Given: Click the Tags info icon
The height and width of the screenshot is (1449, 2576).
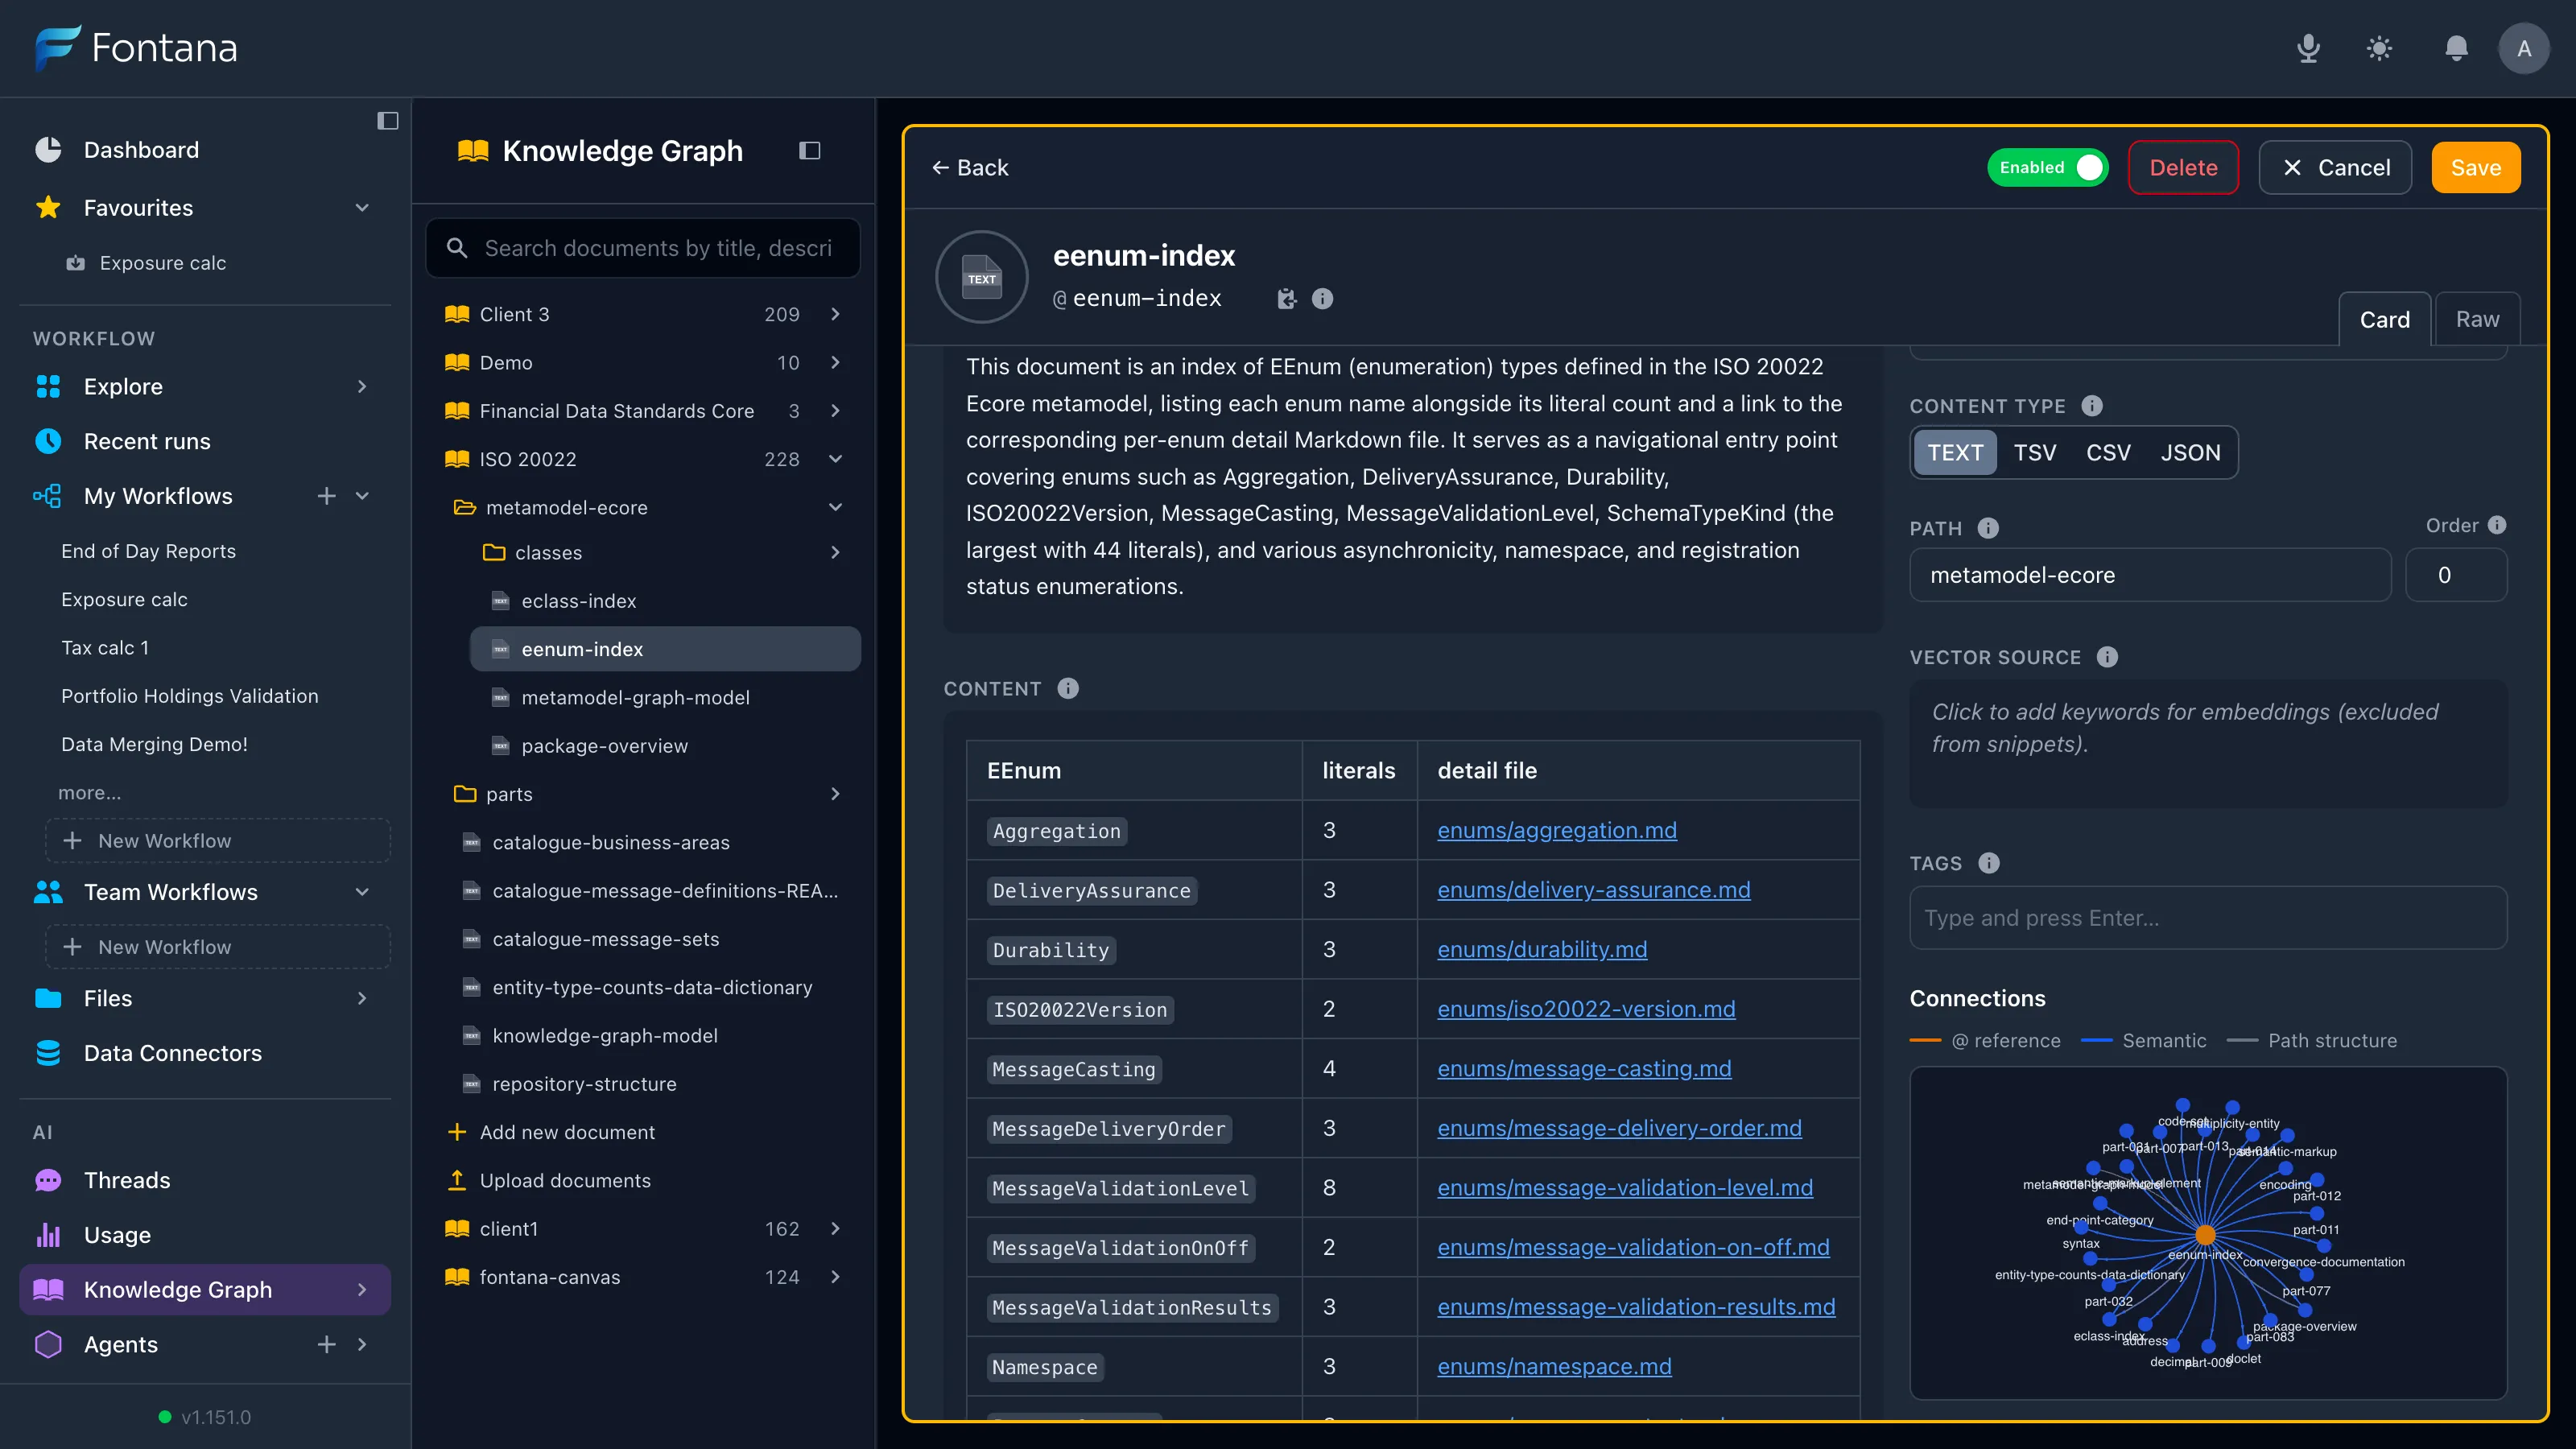Looking at the screenshot, I should [1989, 863].
